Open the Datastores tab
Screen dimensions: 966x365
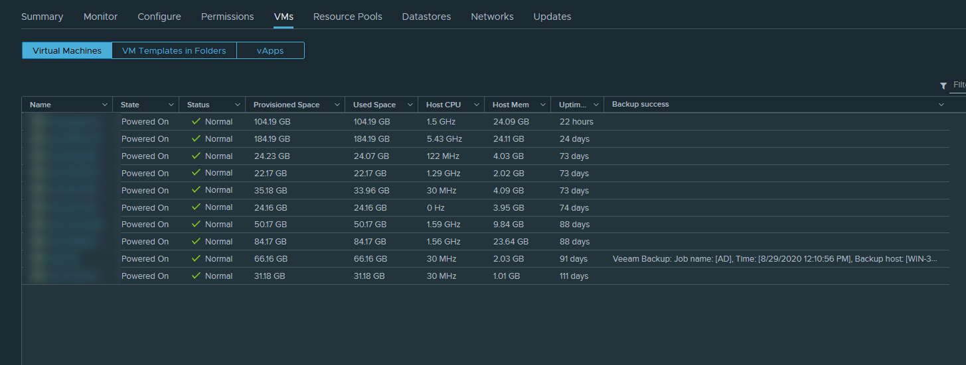pyautogui.click(x=426, y=17)
